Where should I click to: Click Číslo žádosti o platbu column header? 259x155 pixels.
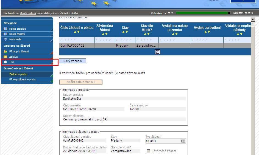77,28
